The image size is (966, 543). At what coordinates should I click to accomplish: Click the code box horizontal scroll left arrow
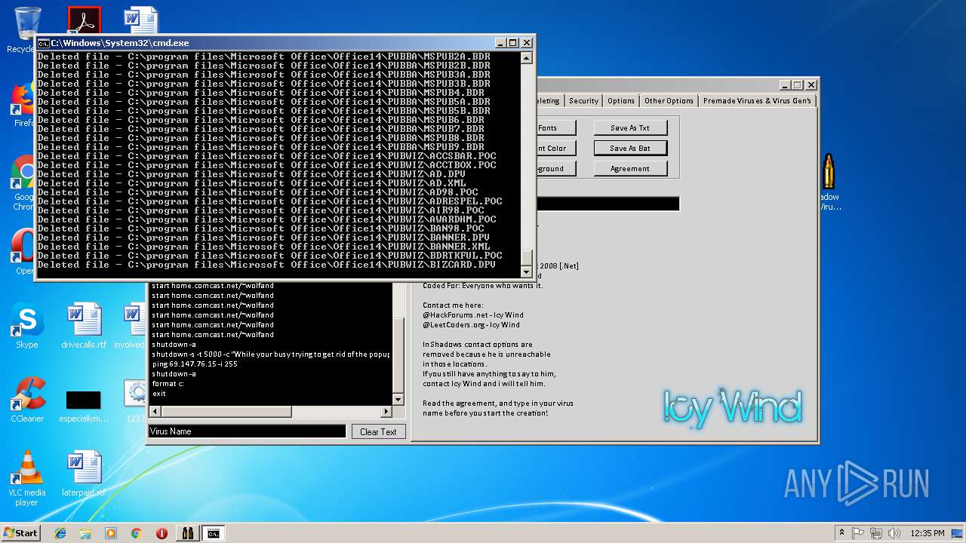(x=155, y=412)
